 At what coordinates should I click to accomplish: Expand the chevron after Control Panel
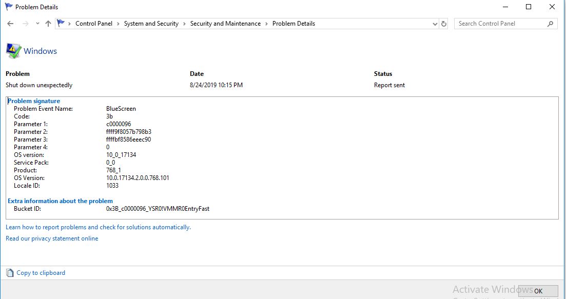(x=119, y=24)
